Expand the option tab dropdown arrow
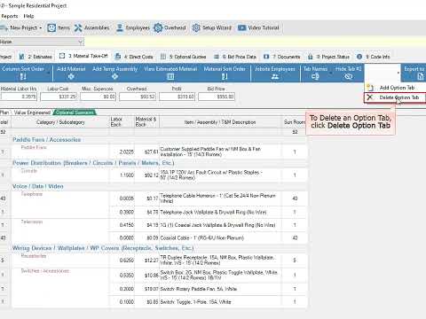Screen dimensions: 426x319 (398, 73)
